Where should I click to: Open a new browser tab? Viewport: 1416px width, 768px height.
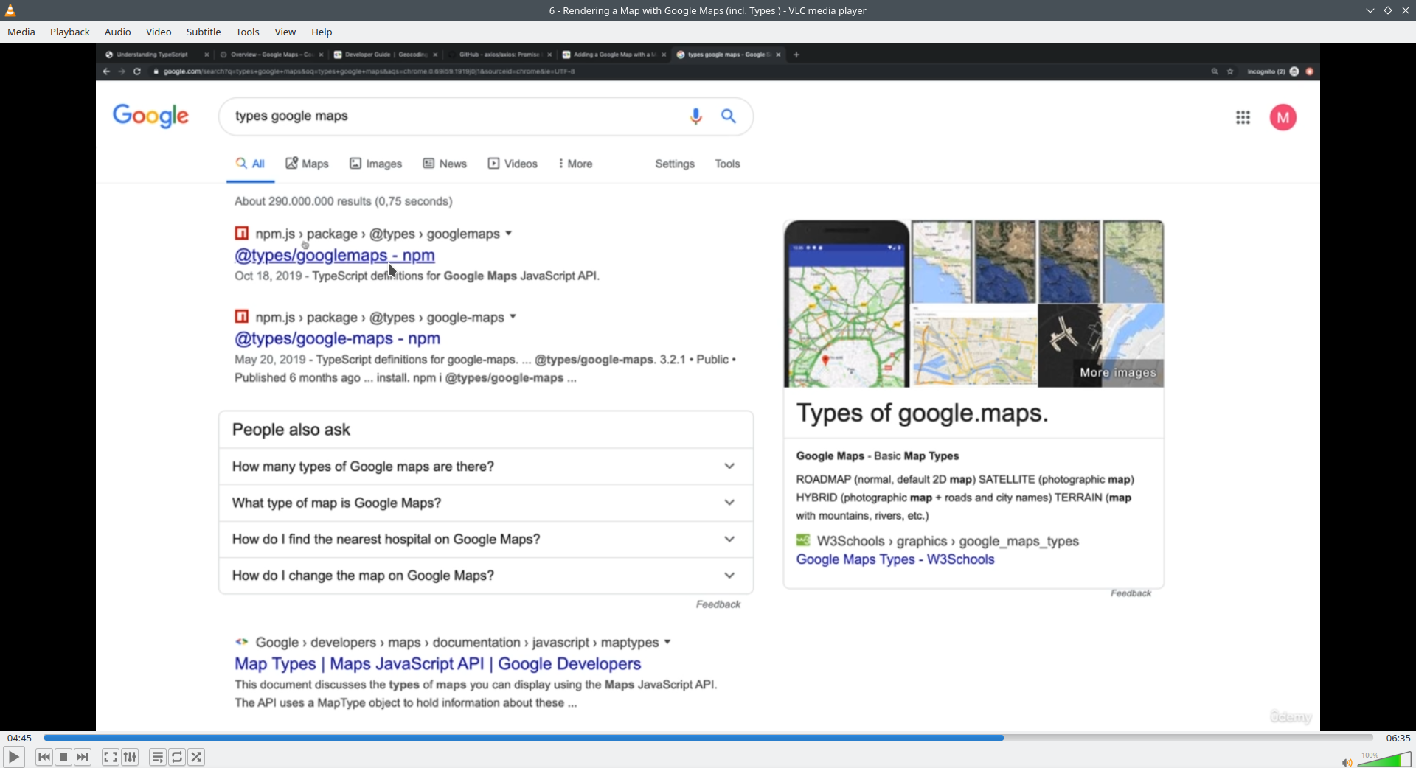(x=796, y=55)
